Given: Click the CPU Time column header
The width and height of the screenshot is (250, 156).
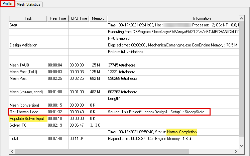Looking at the screenshot, I should [79, 18].
